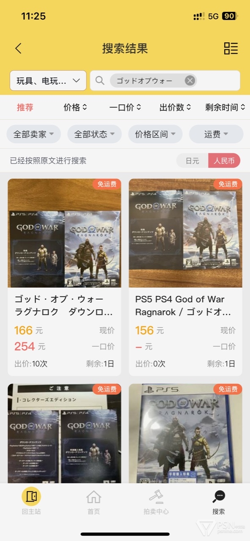Screen dimensions: 250x541
Task: Open the 全部状态 filter dropdown
Action: click(95, 134)
